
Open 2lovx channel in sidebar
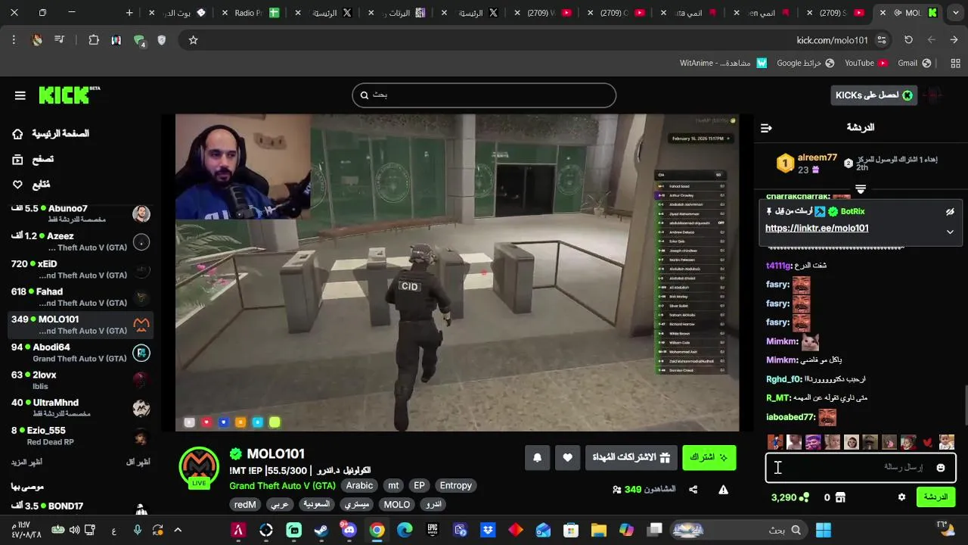(x=80, y=380)
